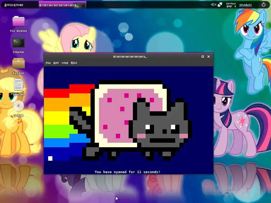
Task: Open the Applications menu
Action: coord(14,5)
